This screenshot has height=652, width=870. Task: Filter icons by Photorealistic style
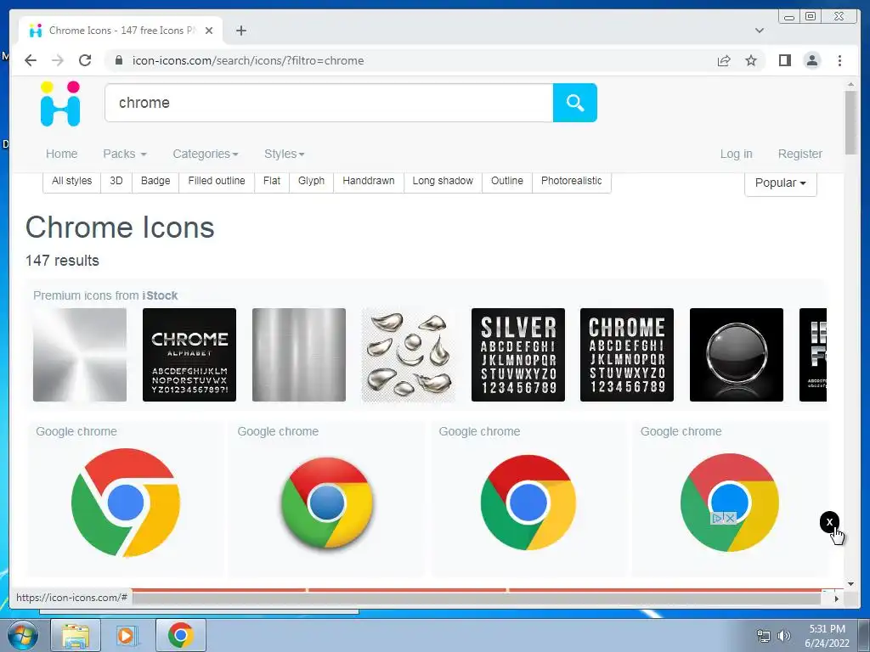[x=572, y=181]
